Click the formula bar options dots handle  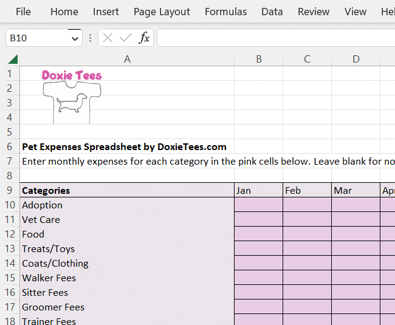90,38
